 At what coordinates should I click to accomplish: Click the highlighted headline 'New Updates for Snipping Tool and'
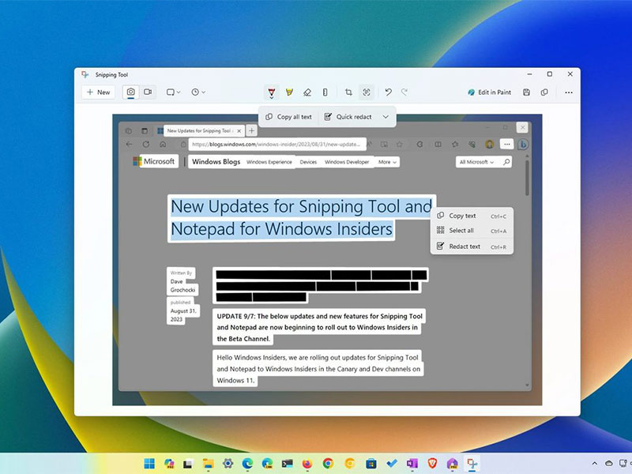coord(302,207)
